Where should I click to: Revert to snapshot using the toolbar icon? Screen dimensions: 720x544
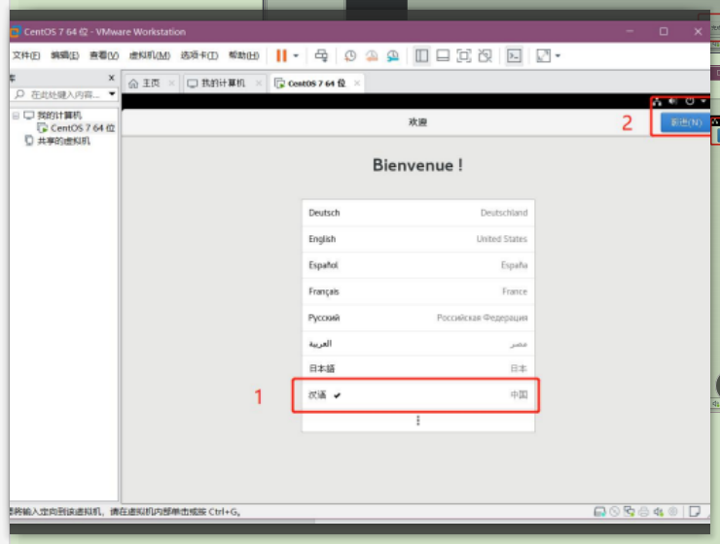tap(371, 56)
